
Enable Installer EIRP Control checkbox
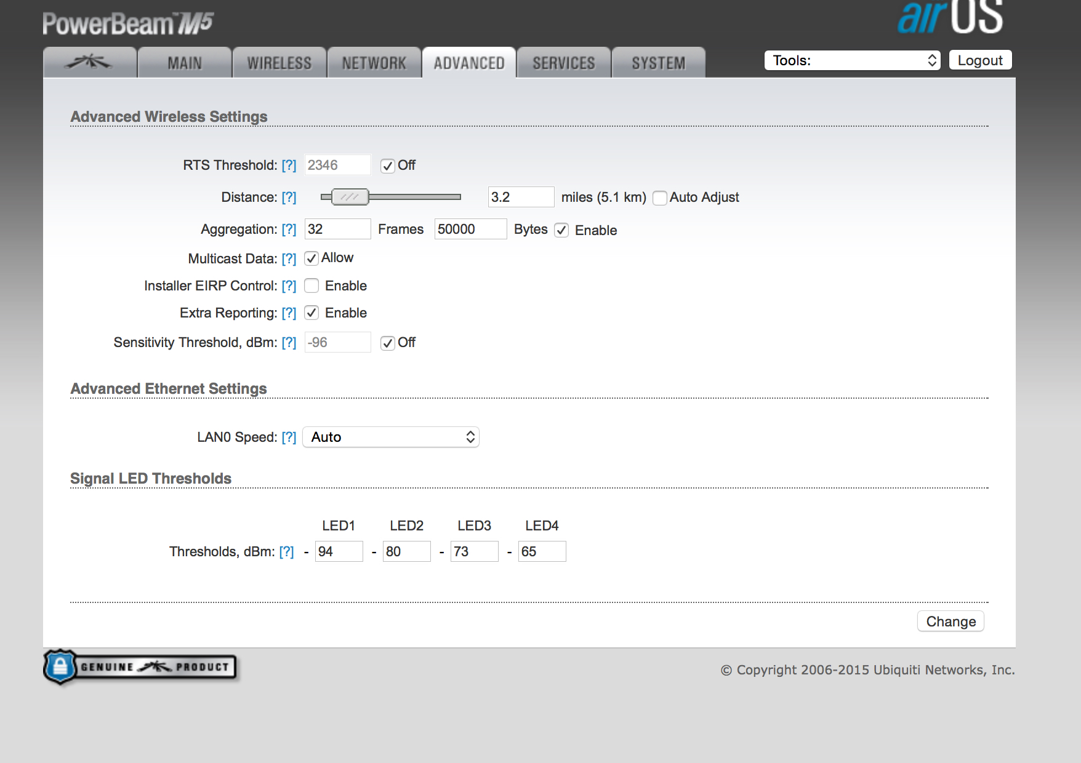tap(311, 286)
